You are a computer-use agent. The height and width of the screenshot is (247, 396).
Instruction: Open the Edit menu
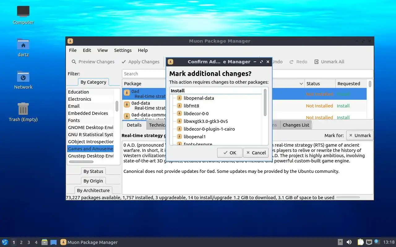point(87,50)
